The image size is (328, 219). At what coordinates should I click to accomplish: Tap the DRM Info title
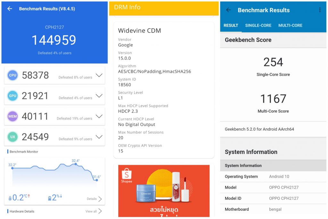[x=127, y=7]
